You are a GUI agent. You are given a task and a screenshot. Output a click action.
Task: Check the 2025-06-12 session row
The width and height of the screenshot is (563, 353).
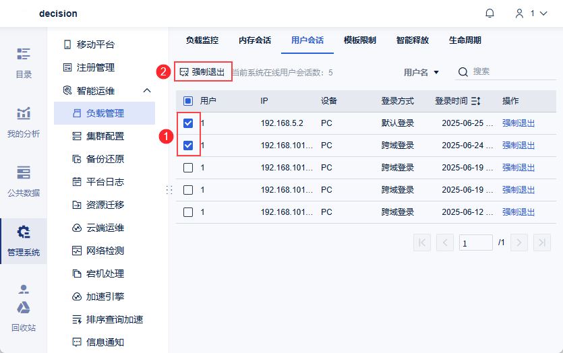click(x=188, y=212)
